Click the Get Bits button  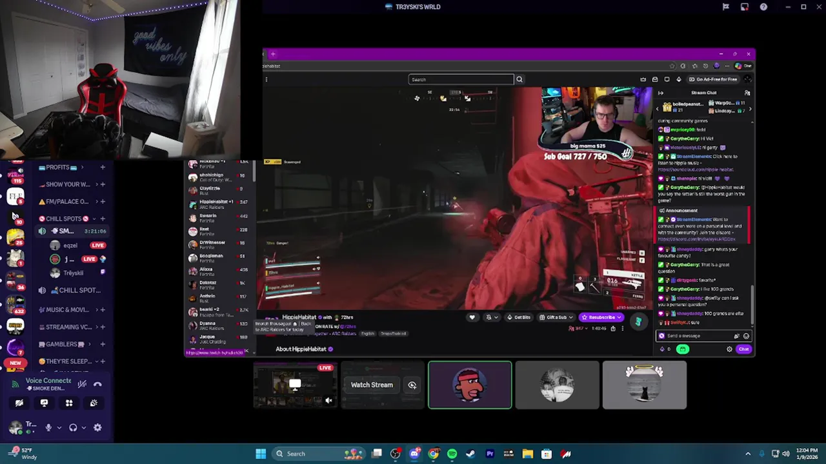tap(519, 317)
